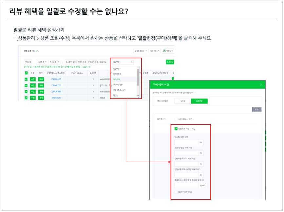
Task: Toggle the select-all checkbox in table header
Action: coord(26,73)
